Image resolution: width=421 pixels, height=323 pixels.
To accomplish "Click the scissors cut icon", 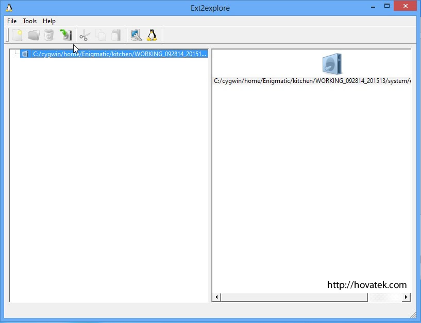I will click(85, 35).
